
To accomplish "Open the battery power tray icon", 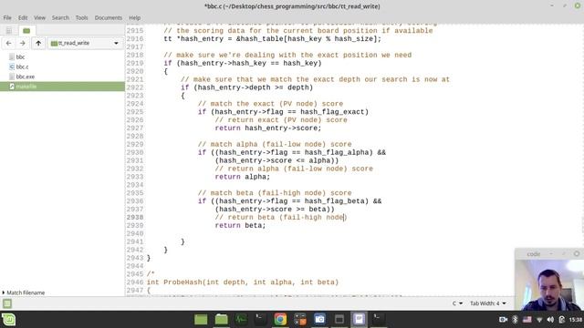I will point(562,320).
